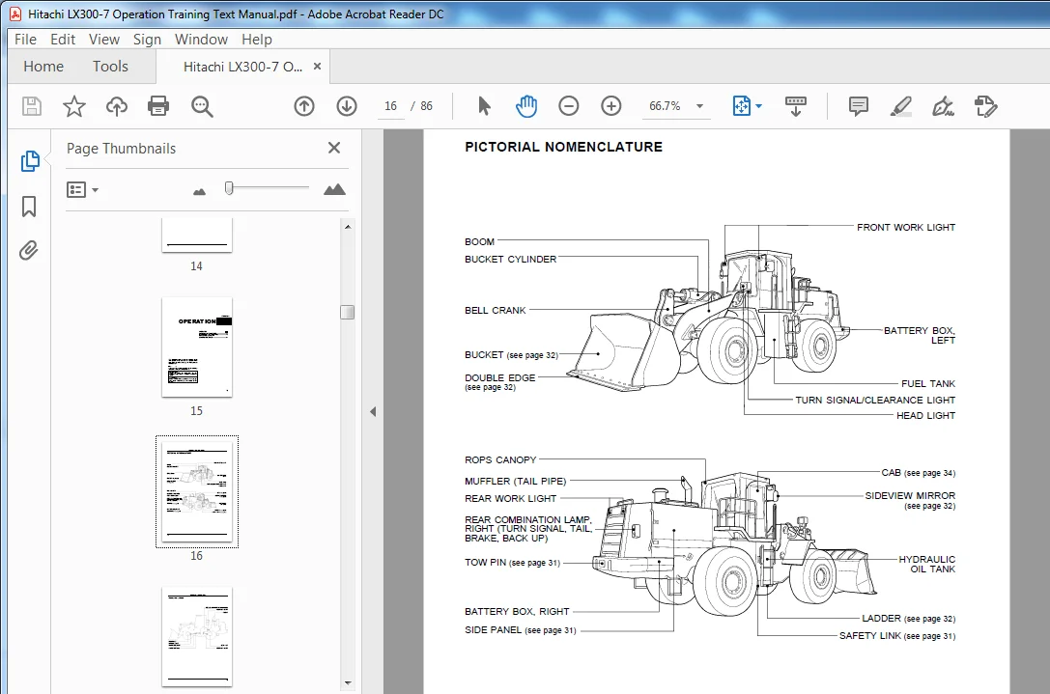Switch to the Tools tab
Image resolution: width=1050 pixels, height=694 pixels.
[x=110, y=67]
